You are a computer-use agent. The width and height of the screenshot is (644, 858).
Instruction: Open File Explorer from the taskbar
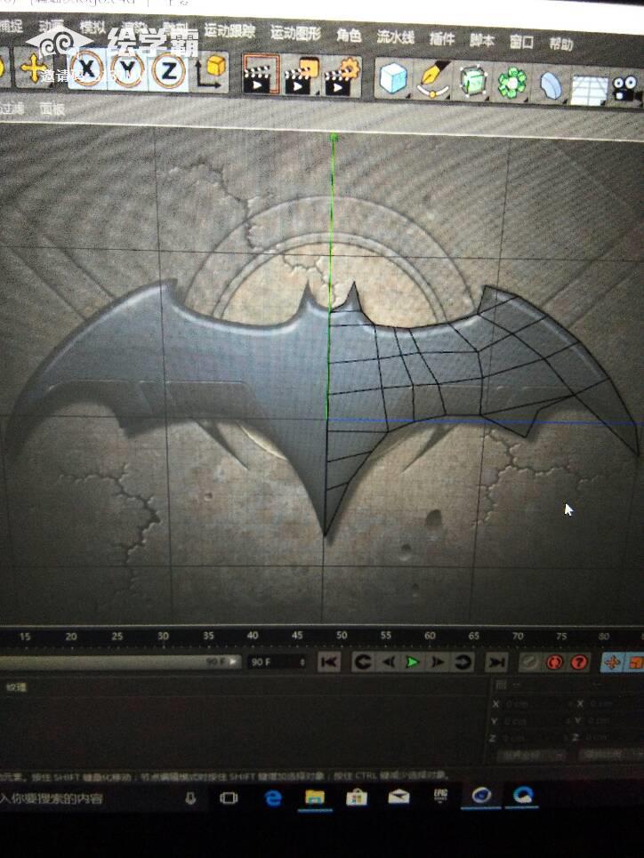[314, 798]
